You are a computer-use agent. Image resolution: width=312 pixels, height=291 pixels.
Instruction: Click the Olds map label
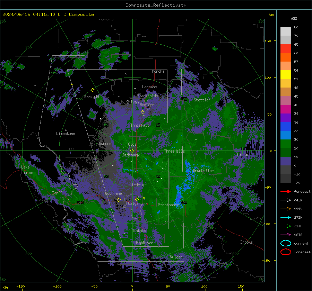(x=132, y=144)
